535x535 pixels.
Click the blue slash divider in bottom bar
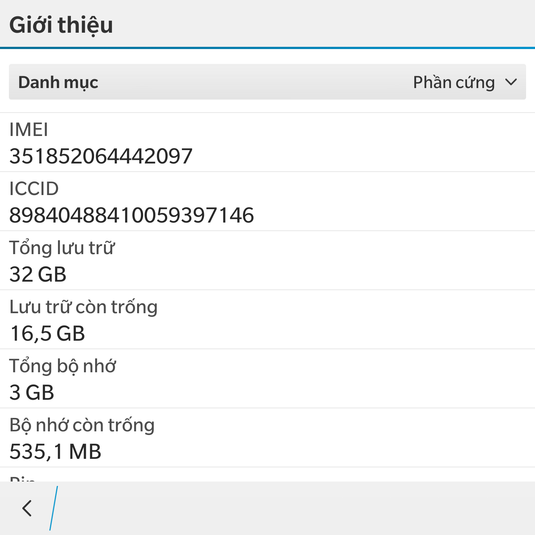(x=53, y=508)
